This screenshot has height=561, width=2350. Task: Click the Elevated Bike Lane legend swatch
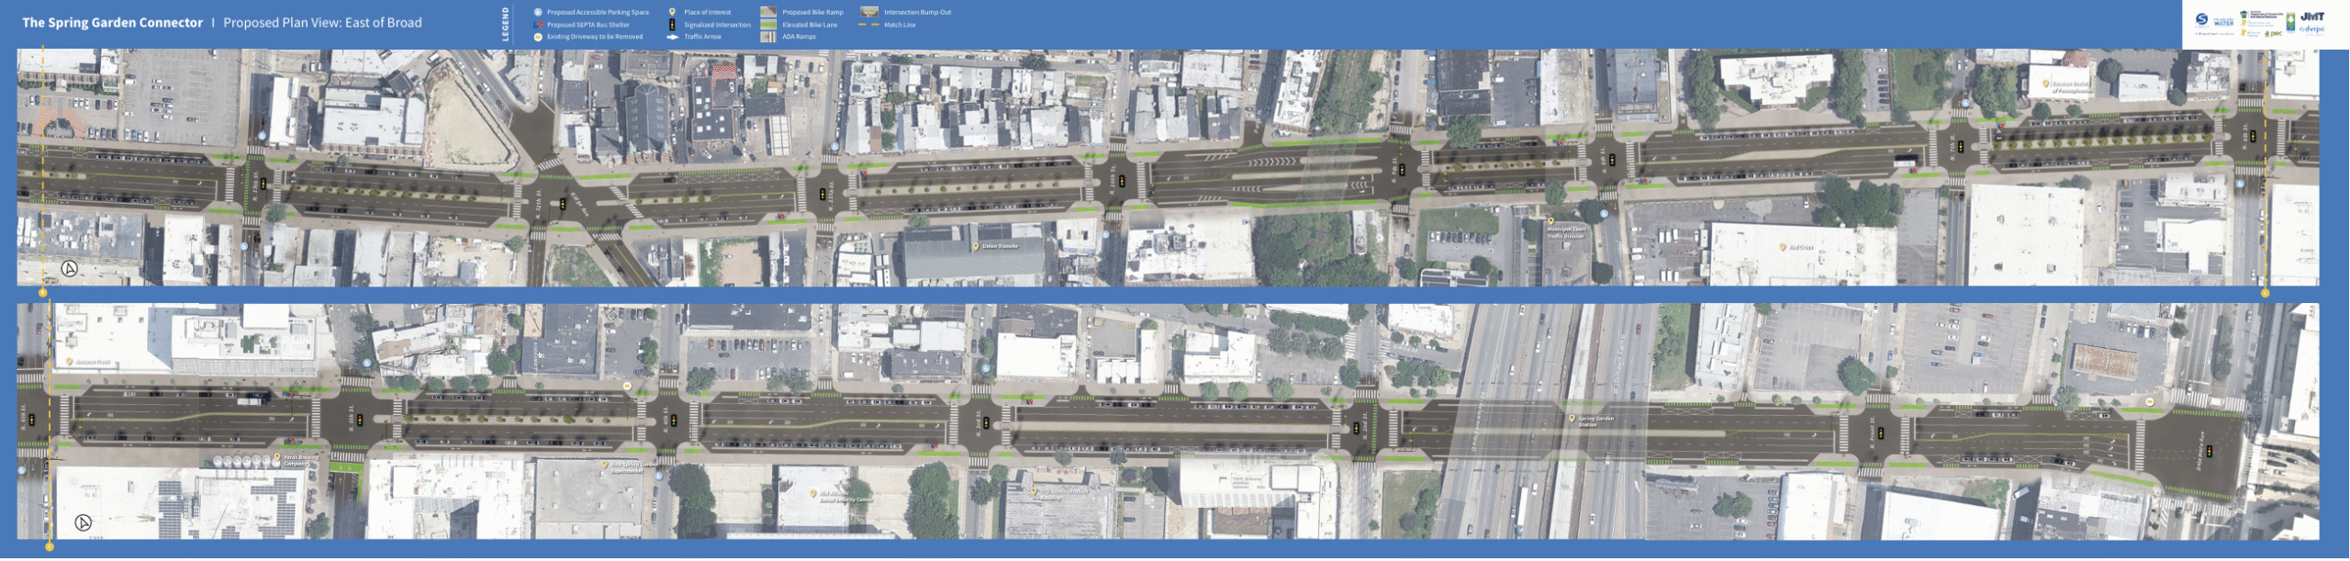coord(768,25)
